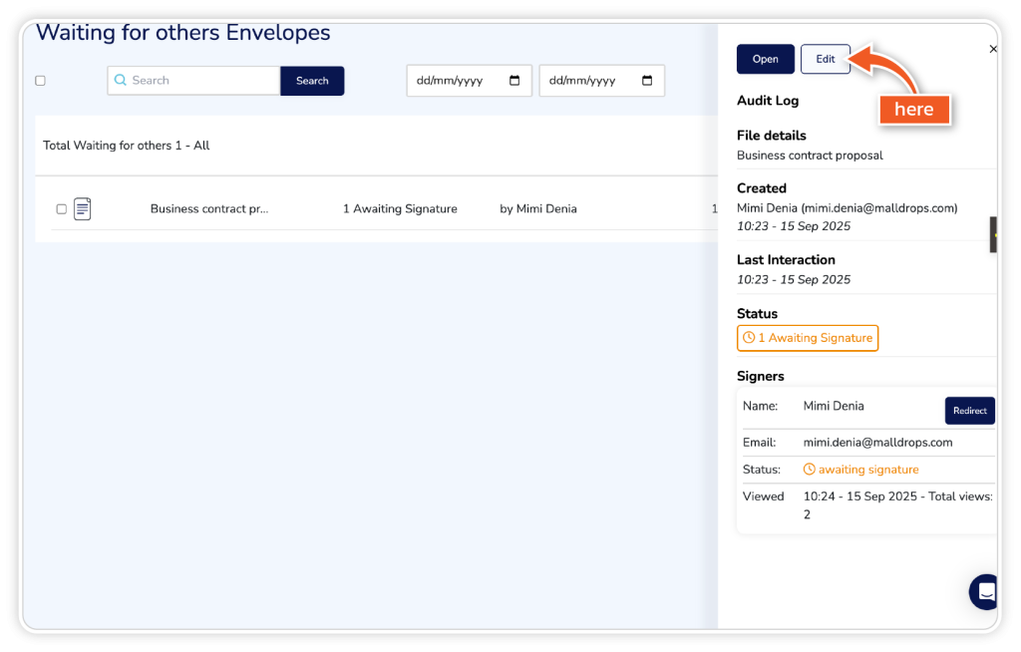This screenshot has height=652, width=1021.
Task: Click the clock icon in the Awaiting Signature badge
Action: pos(749,338)
